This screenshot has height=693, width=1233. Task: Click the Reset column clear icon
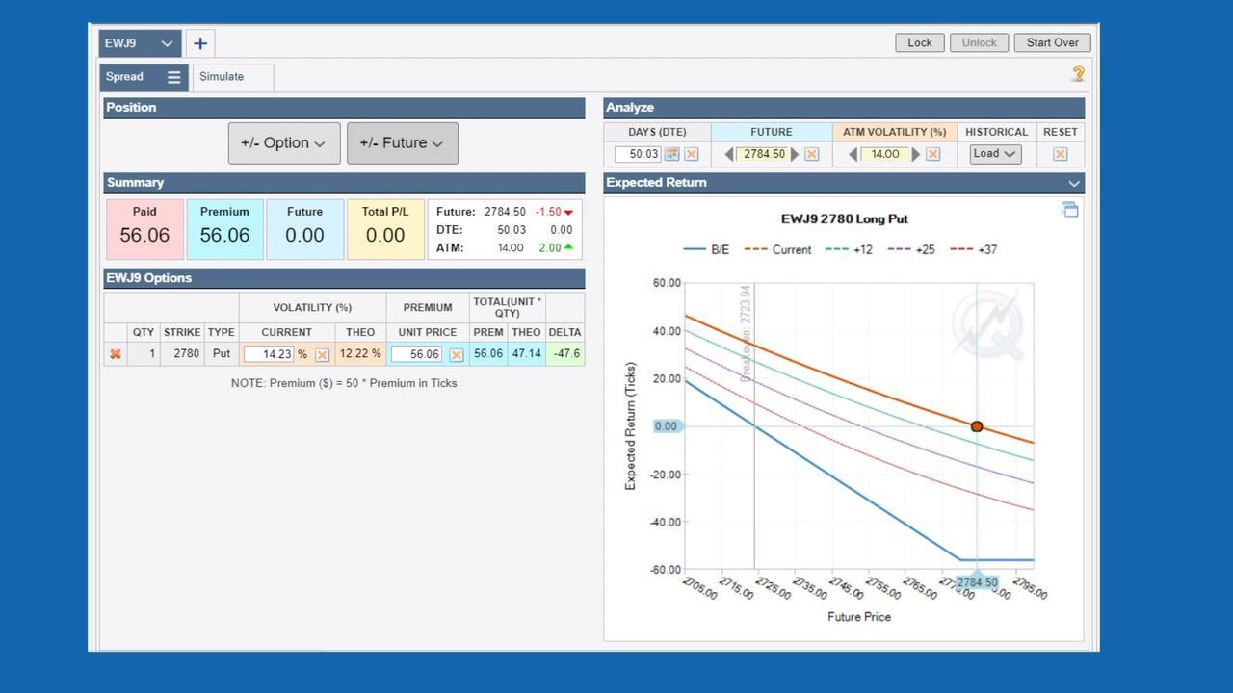click(1060, 154)
